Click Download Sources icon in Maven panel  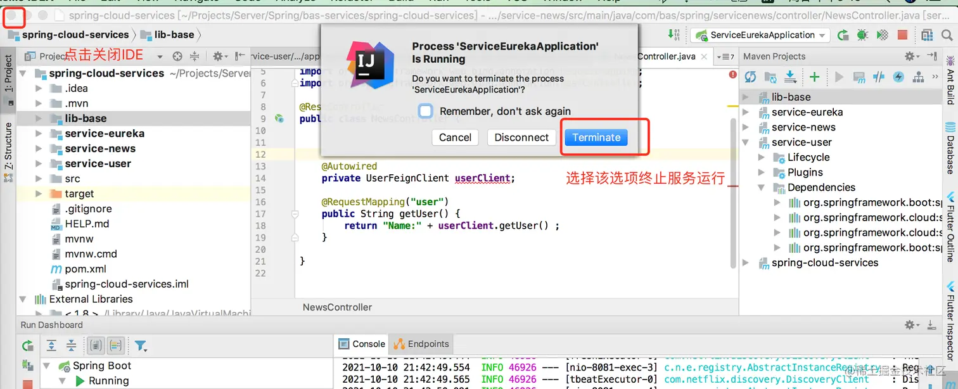tap(791, 77)
